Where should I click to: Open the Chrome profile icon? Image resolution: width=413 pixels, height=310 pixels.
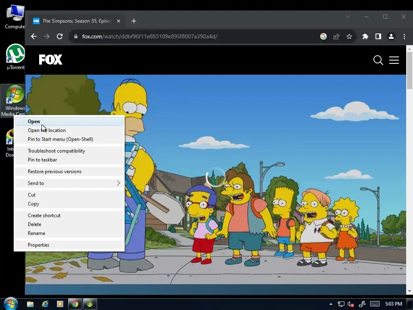pos(391,36)
